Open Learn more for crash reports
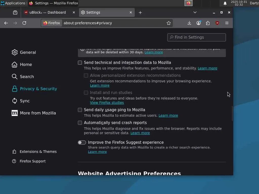 (x=140, y=133)
